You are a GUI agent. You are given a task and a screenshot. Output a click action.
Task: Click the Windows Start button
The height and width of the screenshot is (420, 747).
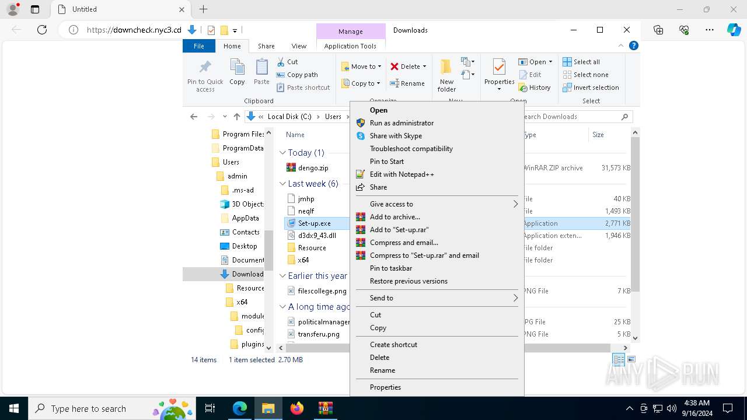click(x=14, y=408)
